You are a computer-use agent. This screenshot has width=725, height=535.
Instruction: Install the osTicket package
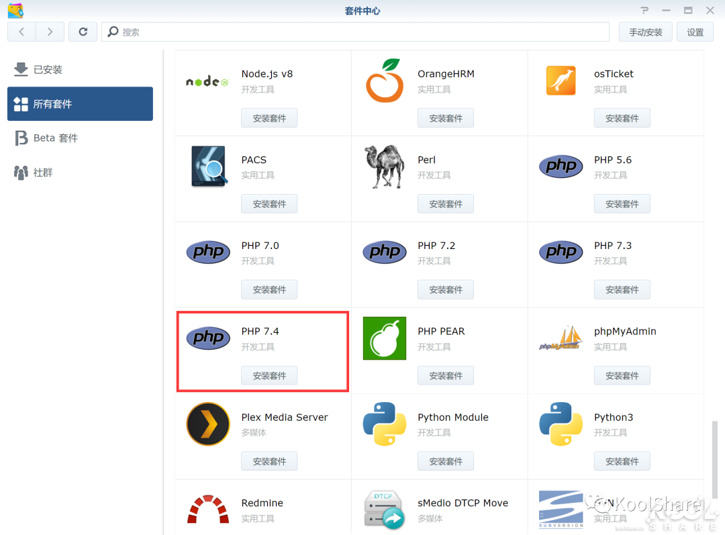pos(622,118)
